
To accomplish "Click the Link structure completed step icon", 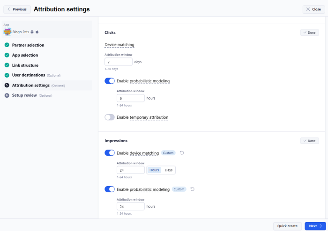I will pos(7,65).
